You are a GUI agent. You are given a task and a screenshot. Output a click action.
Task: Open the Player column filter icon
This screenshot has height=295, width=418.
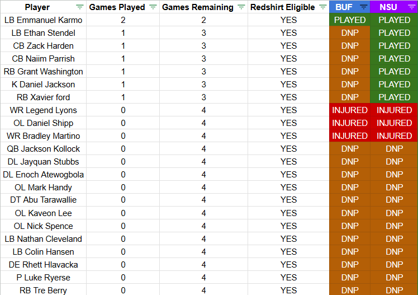pos(80,7)
